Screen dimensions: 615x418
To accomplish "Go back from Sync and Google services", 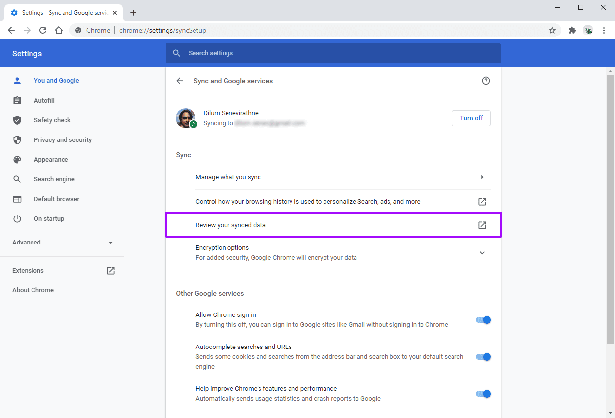I will tap(180, 81).
